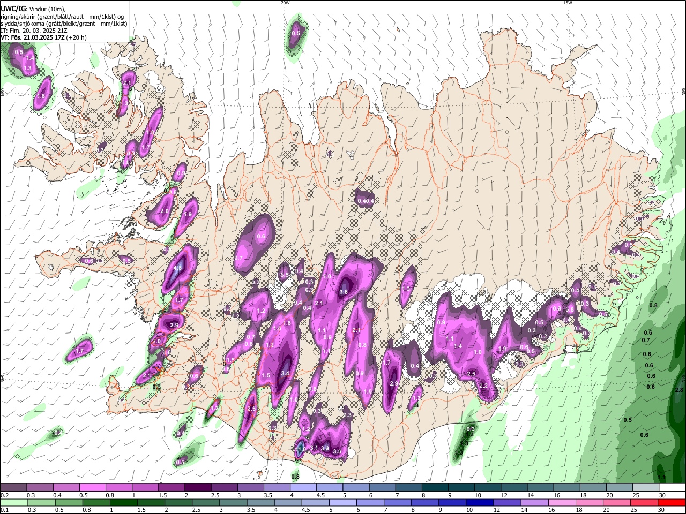Click the '15W' longitude label
686x514 pixels.
pos(568,3)
